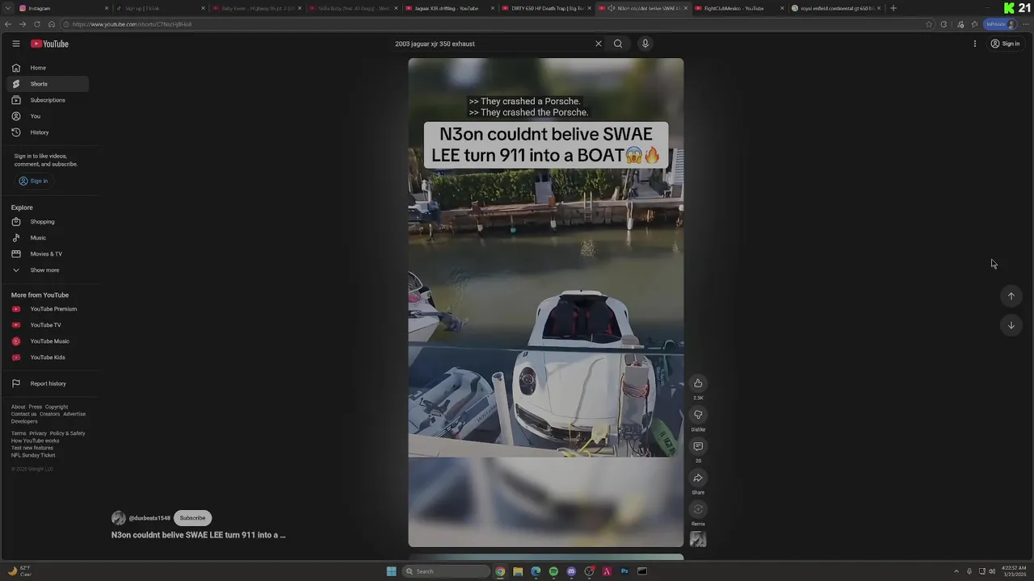Subscribe to @duxbeats1548

[192, 518]
